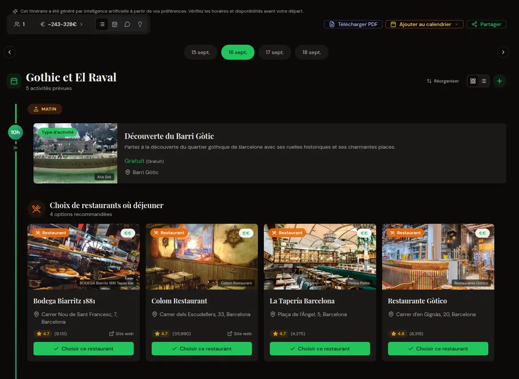The width and height of the screenshot is (519, 379).
Task: Click the Colom Restaurant 4.7 star rating
Action: coord(161,334)
